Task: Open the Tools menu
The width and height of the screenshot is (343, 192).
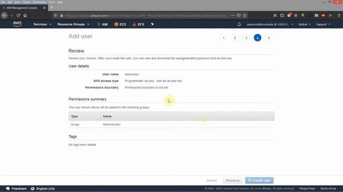Action: point(51,2)
